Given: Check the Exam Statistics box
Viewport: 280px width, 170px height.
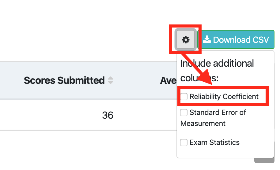Looking at the screenshot, I should 184,142.
